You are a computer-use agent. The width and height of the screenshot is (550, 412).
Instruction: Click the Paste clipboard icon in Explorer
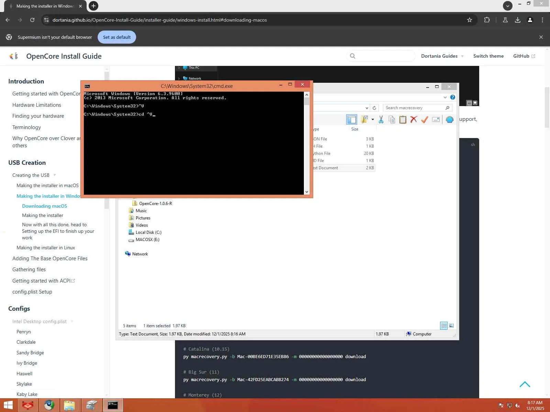403,119
